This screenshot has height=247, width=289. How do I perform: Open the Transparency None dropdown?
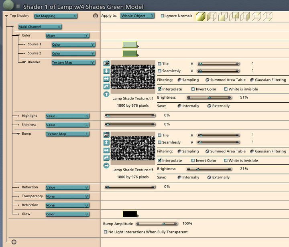67,196
